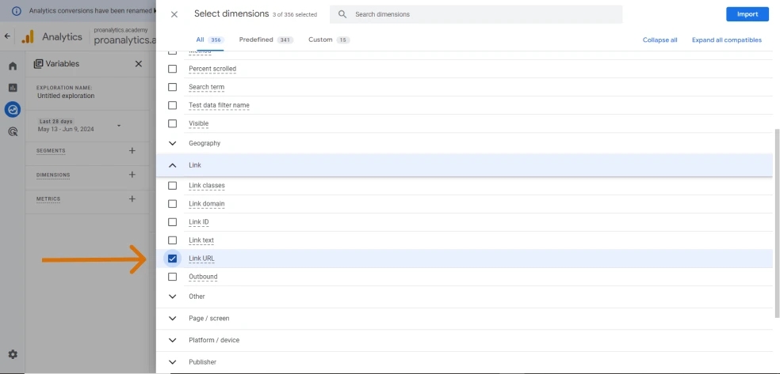Screen dimensions: 780x374
Task: Click the METRICS heading text
Action: click(x=48, y=199)
